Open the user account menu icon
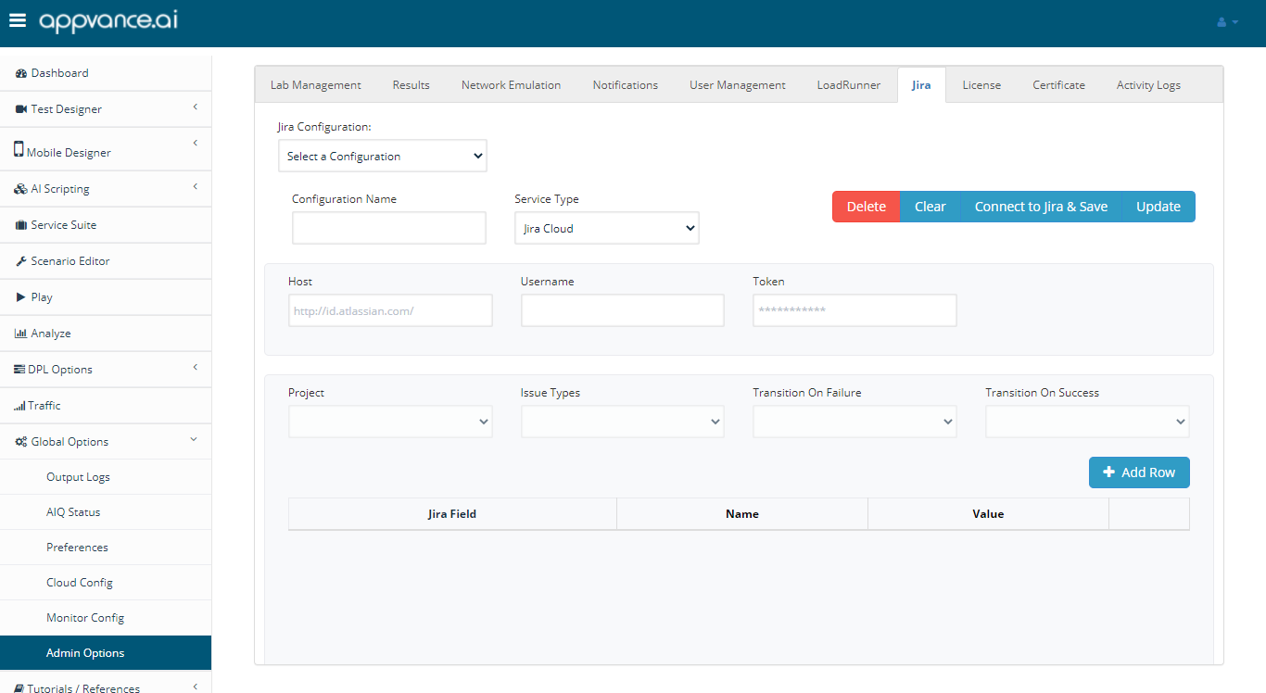 1227,22
